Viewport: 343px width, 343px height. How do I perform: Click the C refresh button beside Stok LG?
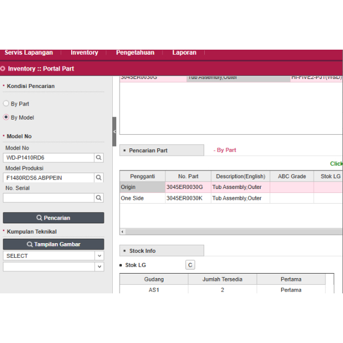coord(190,265)
